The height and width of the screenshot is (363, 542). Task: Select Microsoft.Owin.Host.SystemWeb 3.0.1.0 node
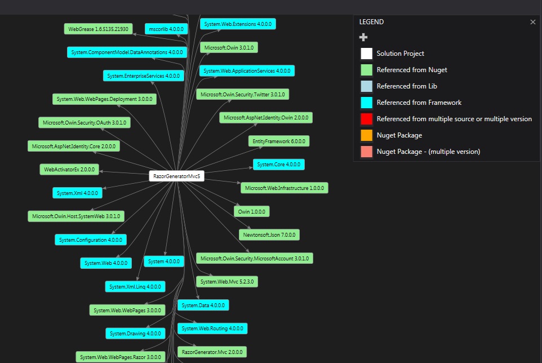tap(76, 216)
